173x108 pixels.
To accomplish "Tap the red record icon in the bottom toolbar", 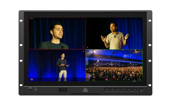I will click(x=106, y=79).
